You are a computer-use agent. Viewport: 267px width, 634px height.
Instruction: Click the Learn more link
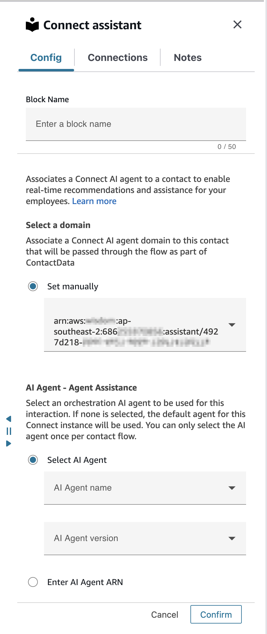[94, 201]
